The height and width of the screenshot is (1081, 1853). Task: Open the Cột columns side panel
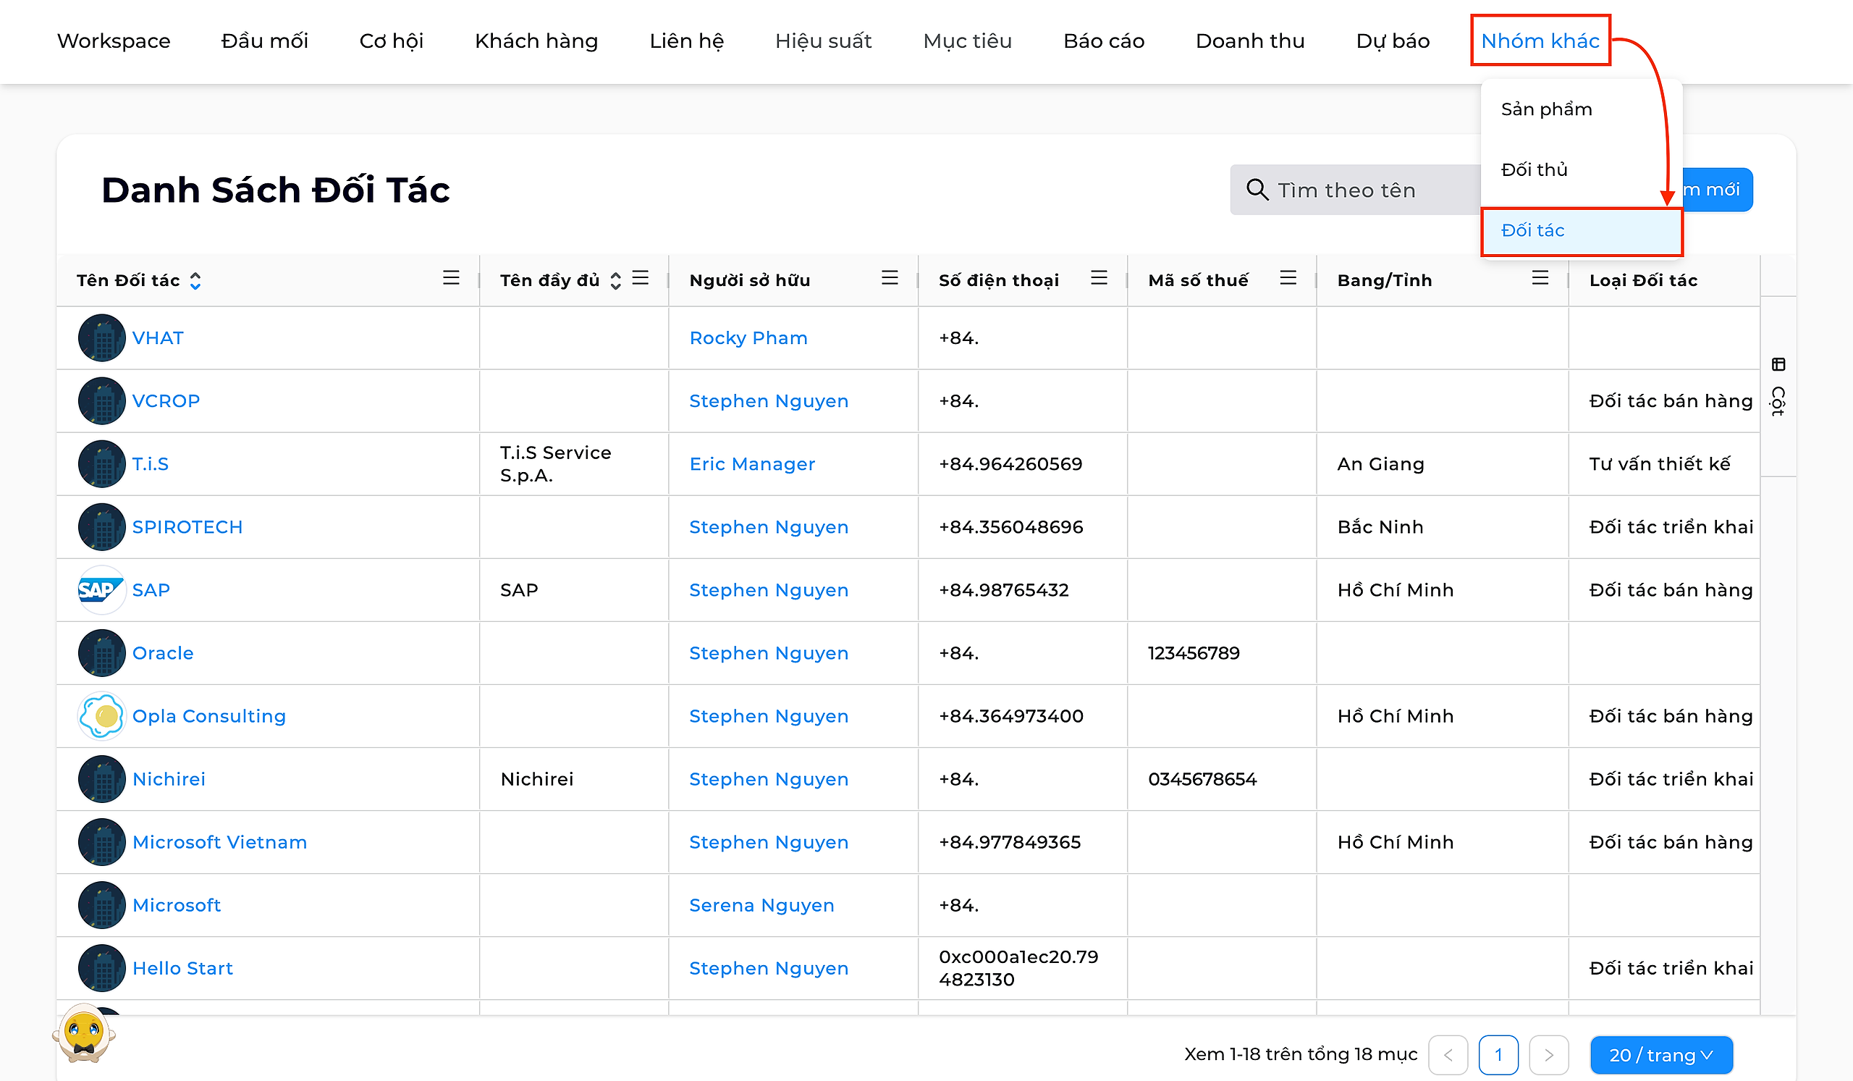(1778, 387)
